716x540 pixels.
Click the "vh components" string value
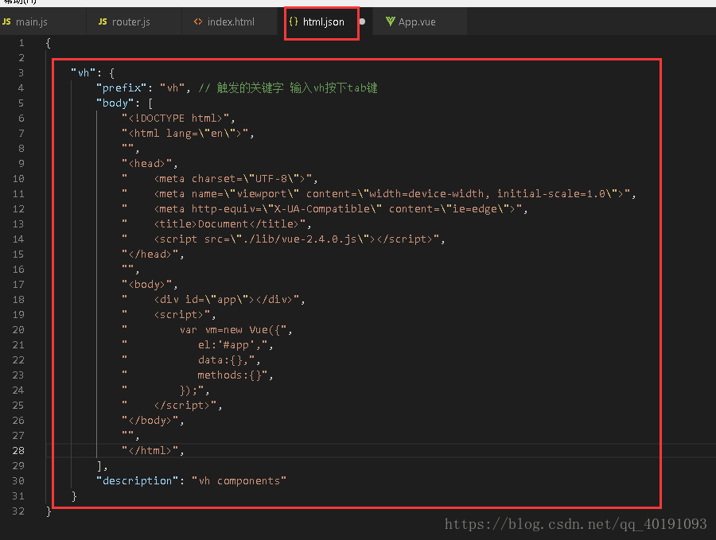tap(239, 480)
